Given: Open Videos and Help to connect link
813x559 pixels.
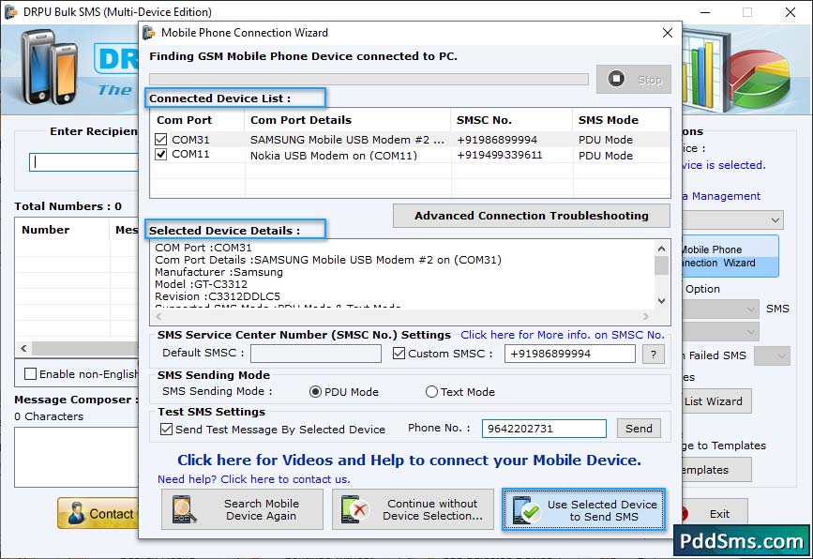Looking at the screenshot, I should (409, 460).
